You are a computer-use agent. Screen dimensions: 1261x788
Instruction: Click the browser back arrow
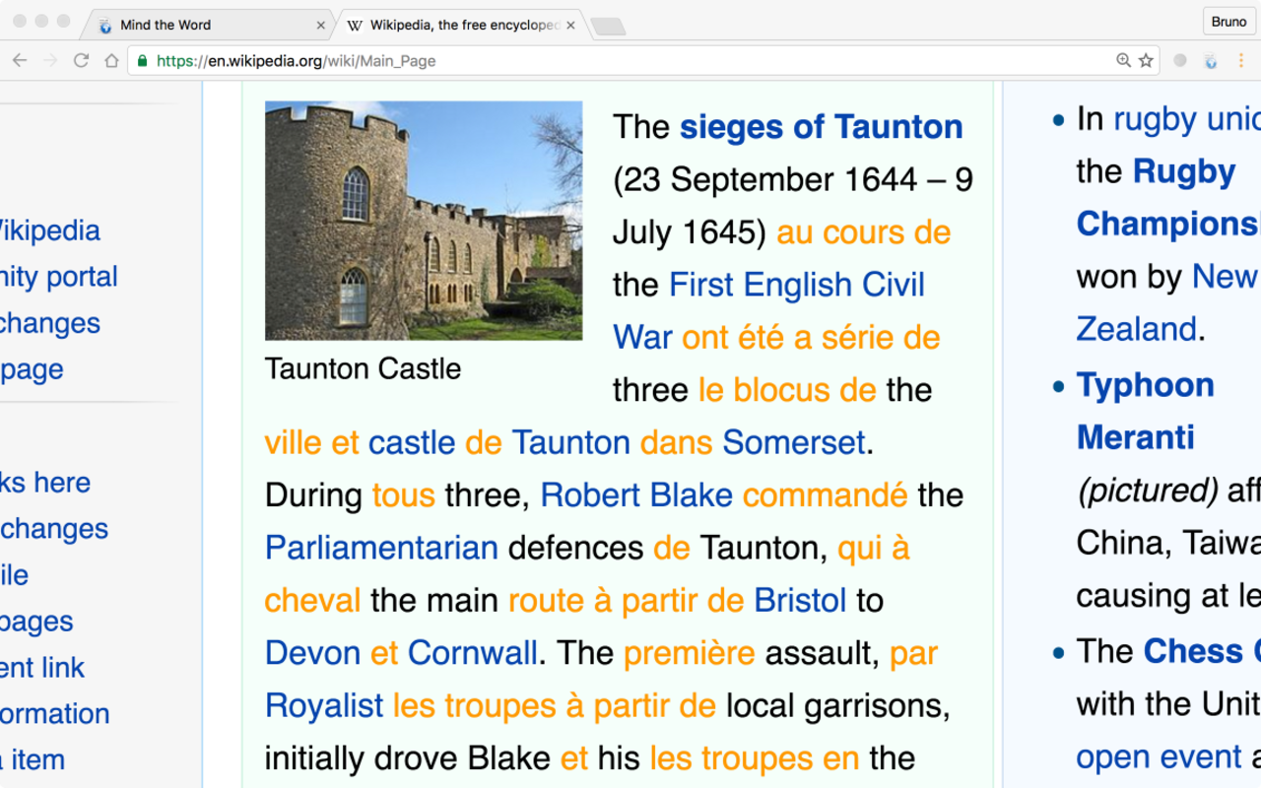(x=20, y=61)
